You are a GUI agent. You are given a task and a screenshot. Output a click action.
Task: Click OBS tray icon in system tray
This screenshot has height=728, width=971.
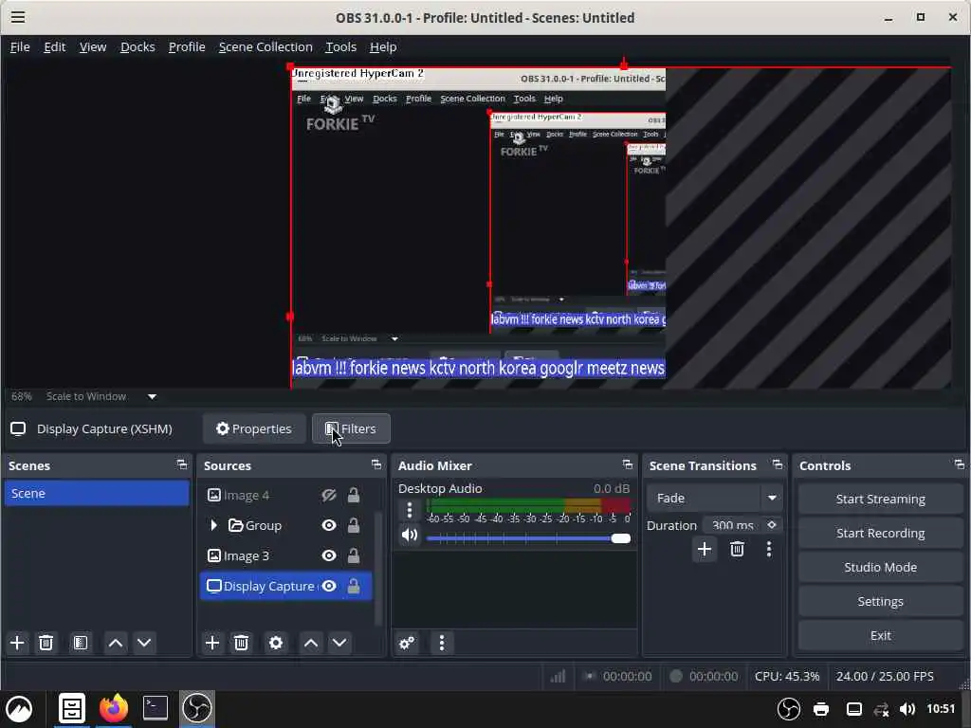click(x=788, y=709)
